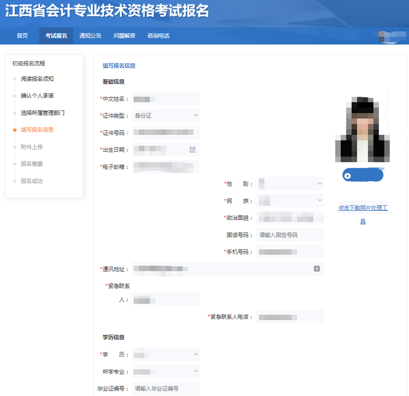Open the 咨询电话 menu item
The image size is (409, 396).
(158, 36)
